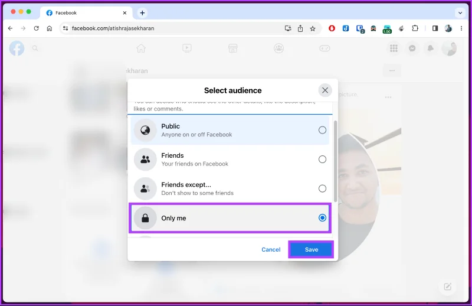
Task: Go to Facebook Home tab
Action: (141, 48)
